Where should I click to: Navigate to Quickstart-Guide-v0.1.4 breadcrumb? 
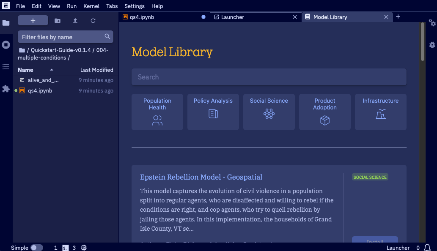61,50
